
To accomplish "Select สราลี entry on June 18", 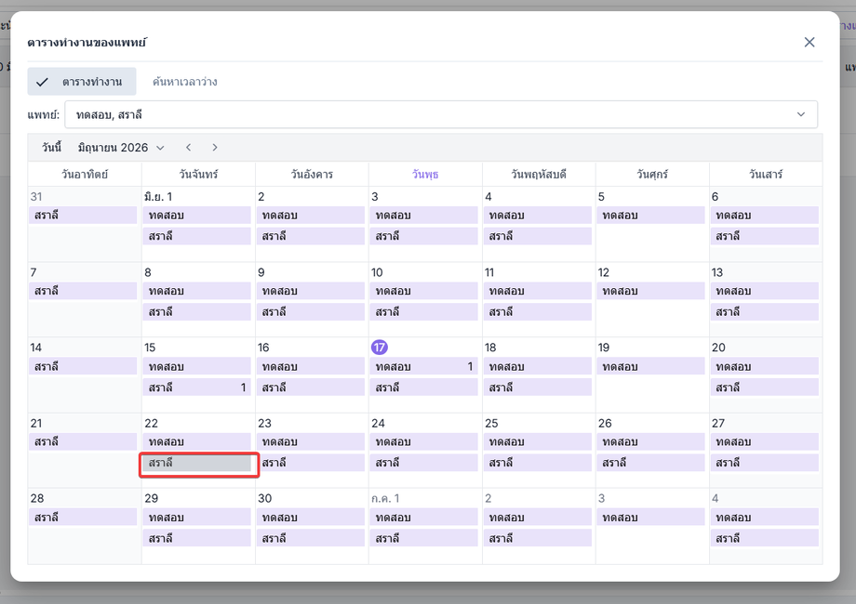I will [x=537, y=387].
